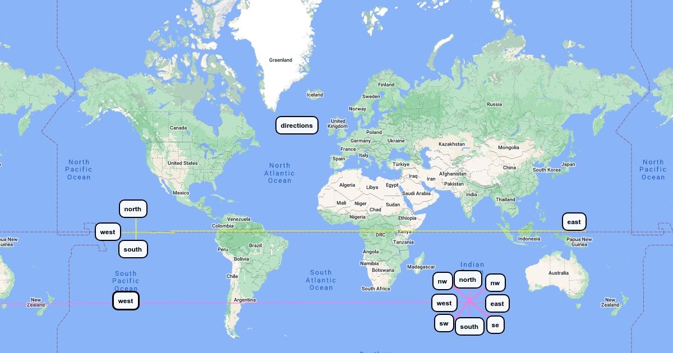
Task: Click the "south" label on the yellow cross
Action: [x=133, y=249]
